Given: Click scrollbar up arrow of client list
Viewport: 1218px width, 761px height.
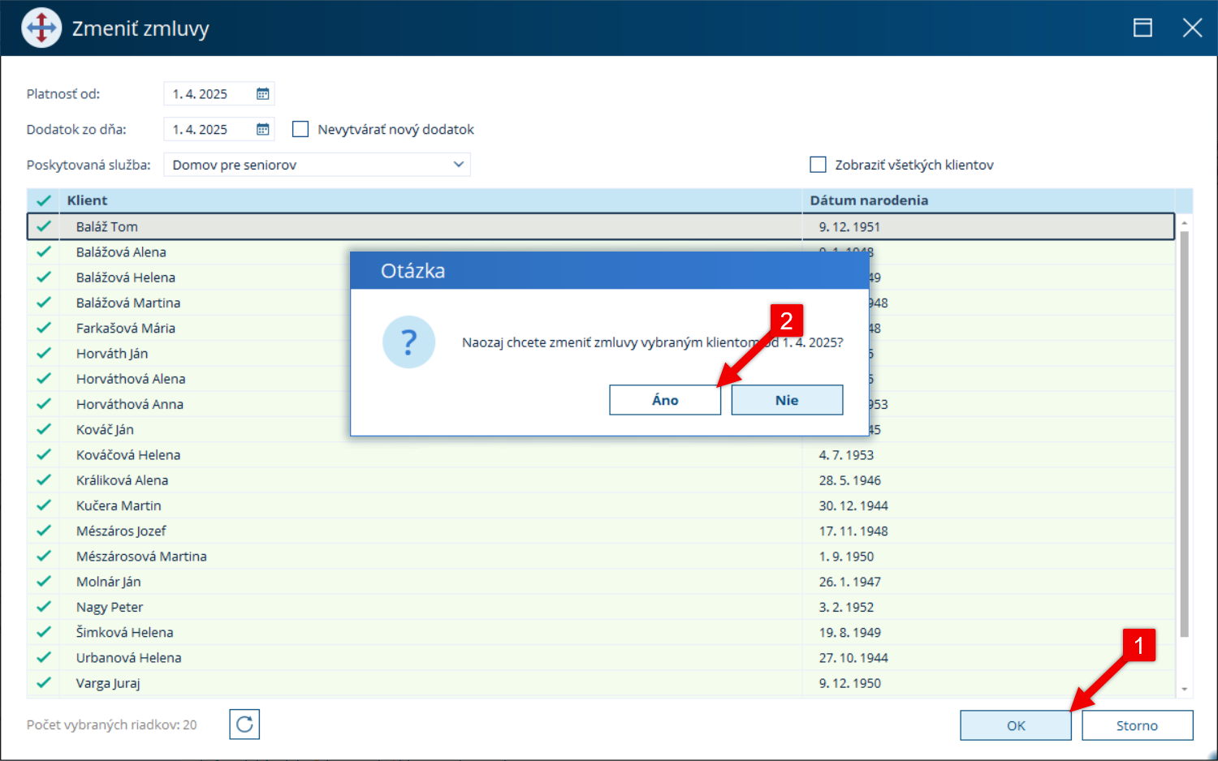Looking at the screenshot, I should 1184,222.
